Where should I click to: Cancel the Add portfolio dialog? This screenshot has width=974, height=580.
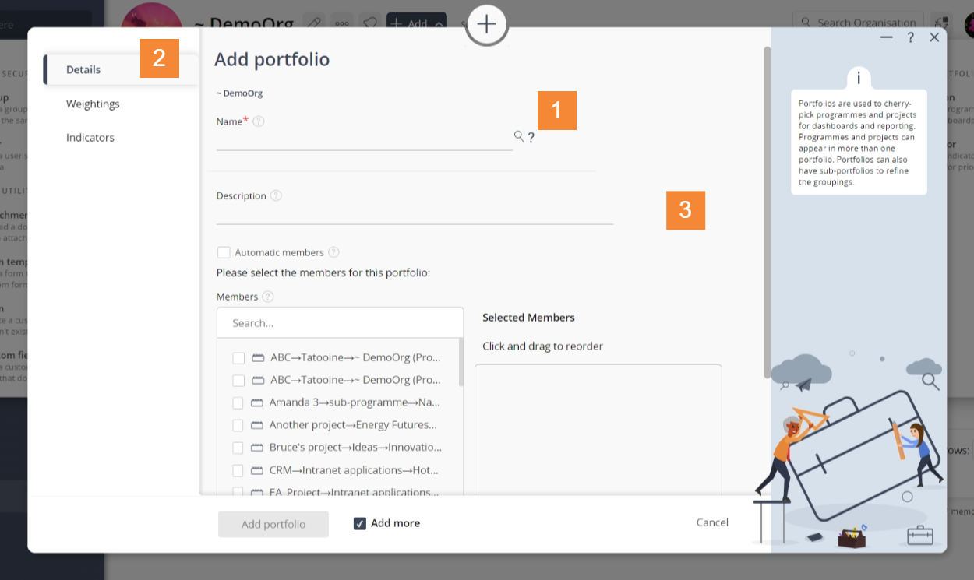click(712, 522)
